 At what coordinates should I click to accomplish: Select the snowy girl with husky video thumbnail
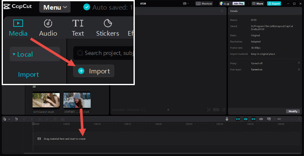tap(77, 100)
